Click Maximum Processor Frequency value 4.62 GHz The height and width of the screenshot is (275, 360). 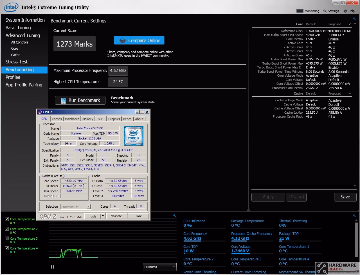[x=118, y=71]
